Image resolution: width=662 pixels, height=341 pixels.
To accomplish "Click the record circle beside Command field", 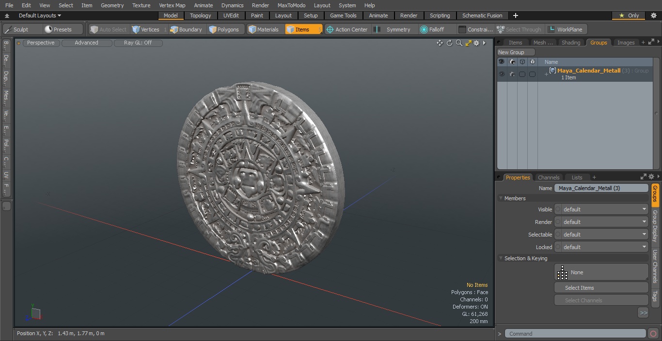I will click(653, 333).
